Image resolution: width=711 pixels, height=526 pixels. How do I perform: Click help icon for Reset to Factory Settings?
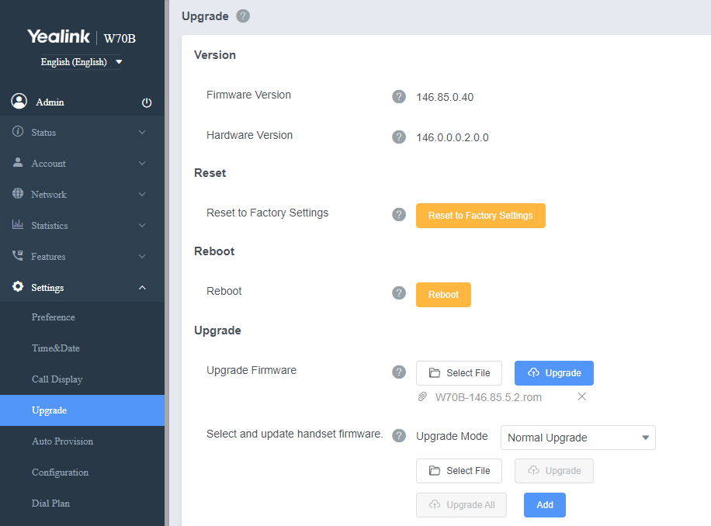click(x=399, y=215)
